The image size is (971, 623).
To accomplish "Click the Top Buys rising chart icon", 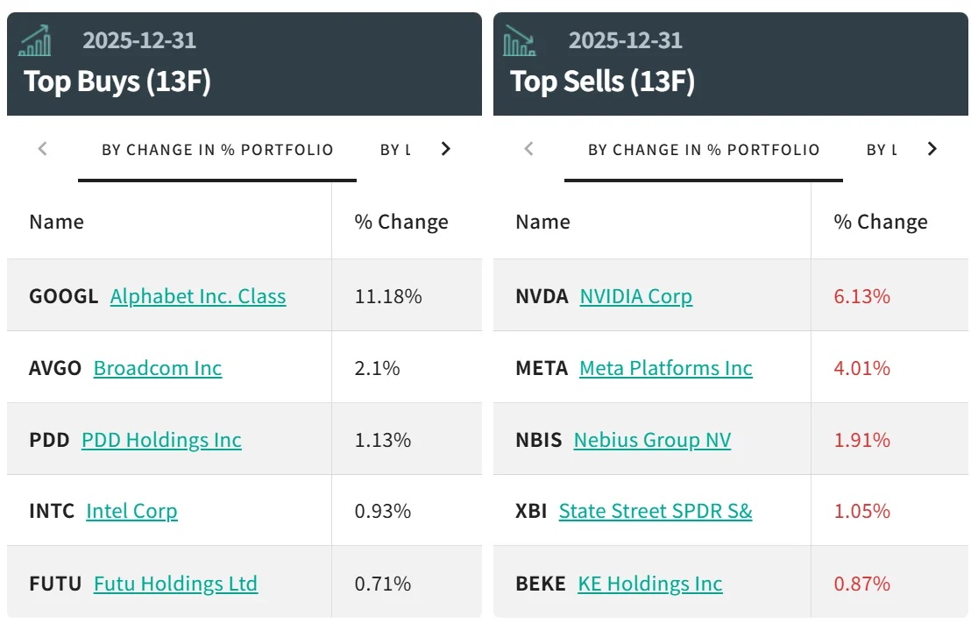I will pyautogui.click(x=35, y=41).
